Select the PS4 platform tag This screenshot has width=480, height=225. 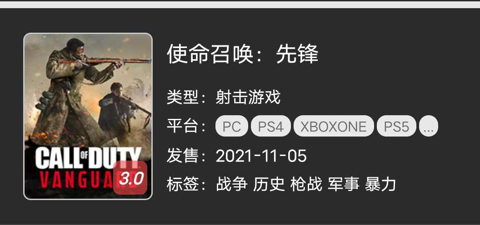[270, 126]
